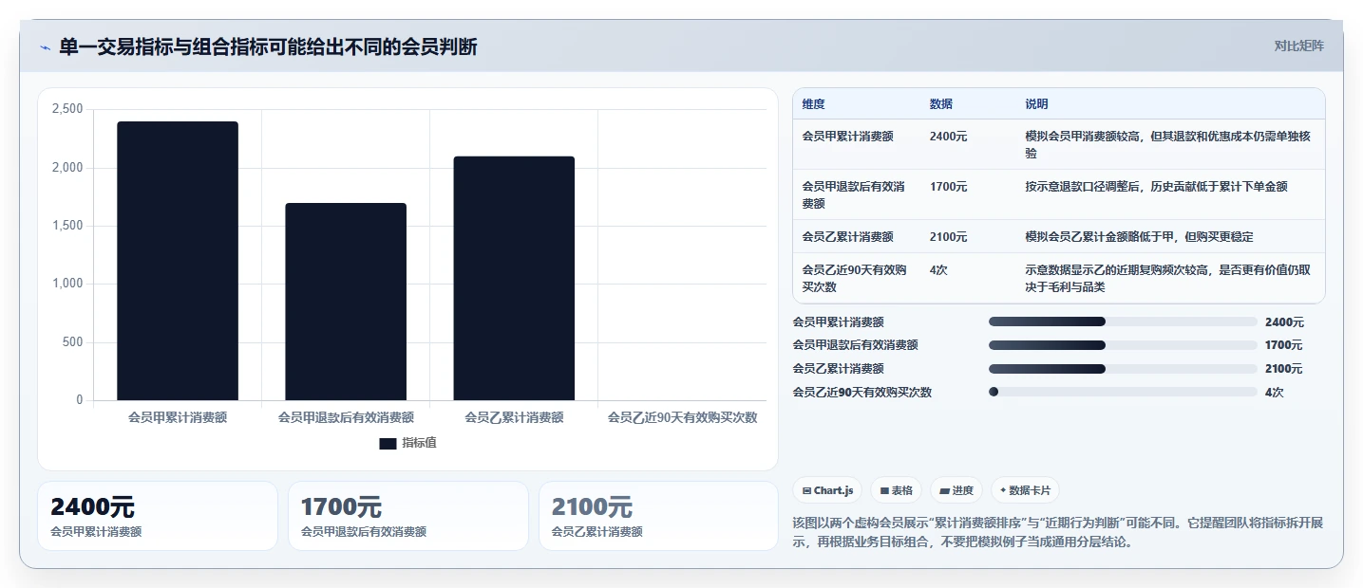This screenshot has width=1363, height=588.
Task: Click the 会员乙近90天有效购买次数 label in the progress list
Action: (861, 392)
